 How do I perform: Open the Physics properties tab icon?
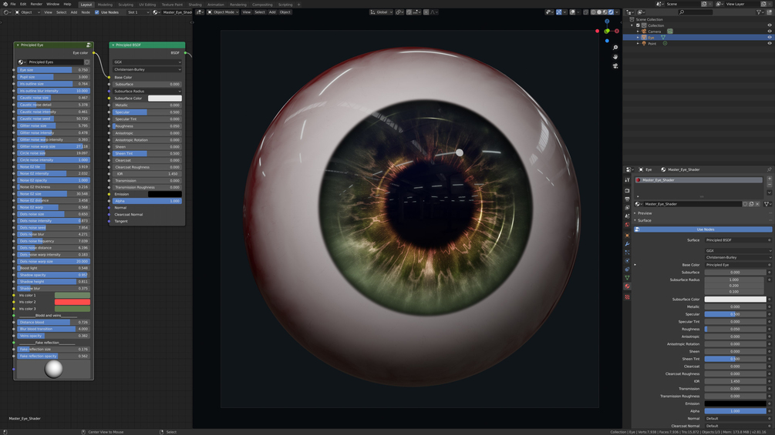[x=627, y=260]
